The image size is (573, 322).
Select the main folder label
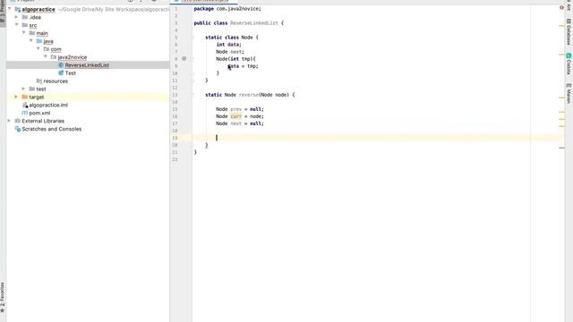coord(42,33)
